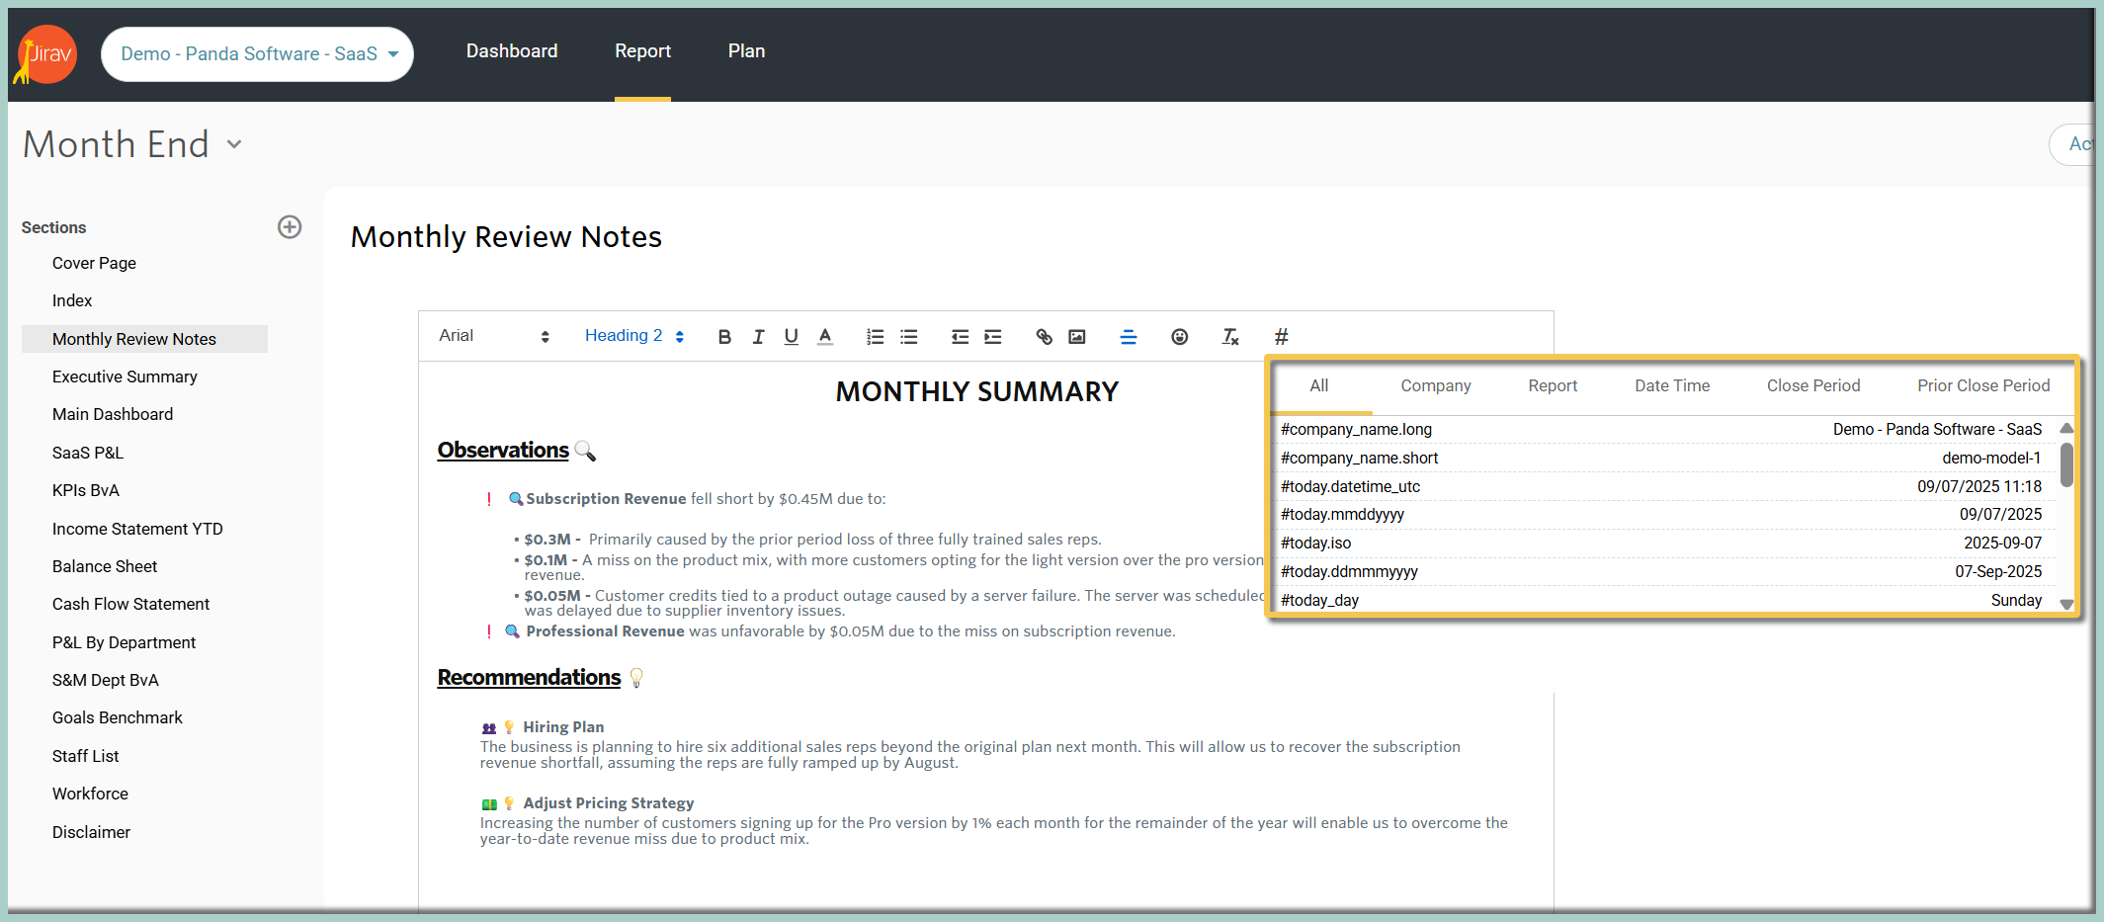2104x922 pixels.
Task: Open the text alignment option
Action: click(x=1129, y=337)
